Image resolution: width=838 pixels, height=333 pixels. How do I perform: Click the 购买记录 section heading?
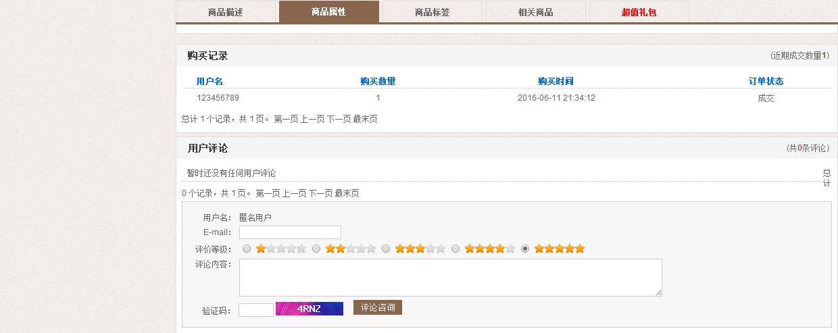[208, 56]
